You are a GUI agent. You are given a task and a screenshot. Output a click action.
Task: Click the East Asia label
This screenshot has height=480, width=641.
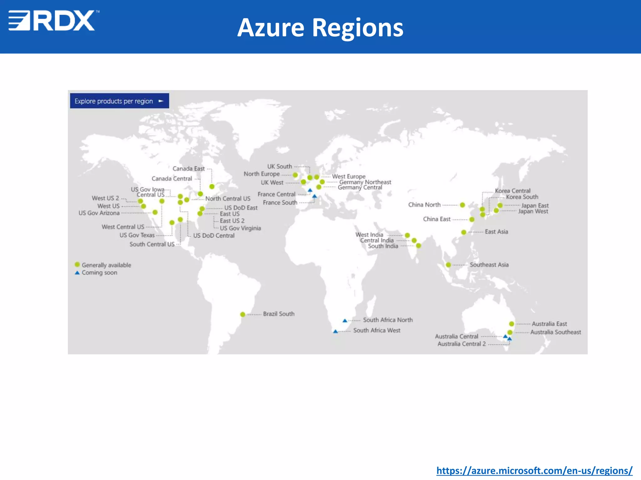tap(497, 232)
